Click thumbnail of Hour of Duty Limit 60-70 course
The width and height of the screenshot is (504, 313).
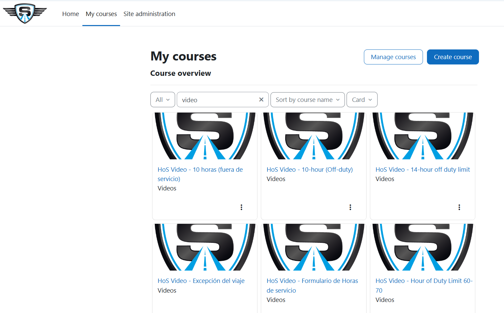point(423,247)
